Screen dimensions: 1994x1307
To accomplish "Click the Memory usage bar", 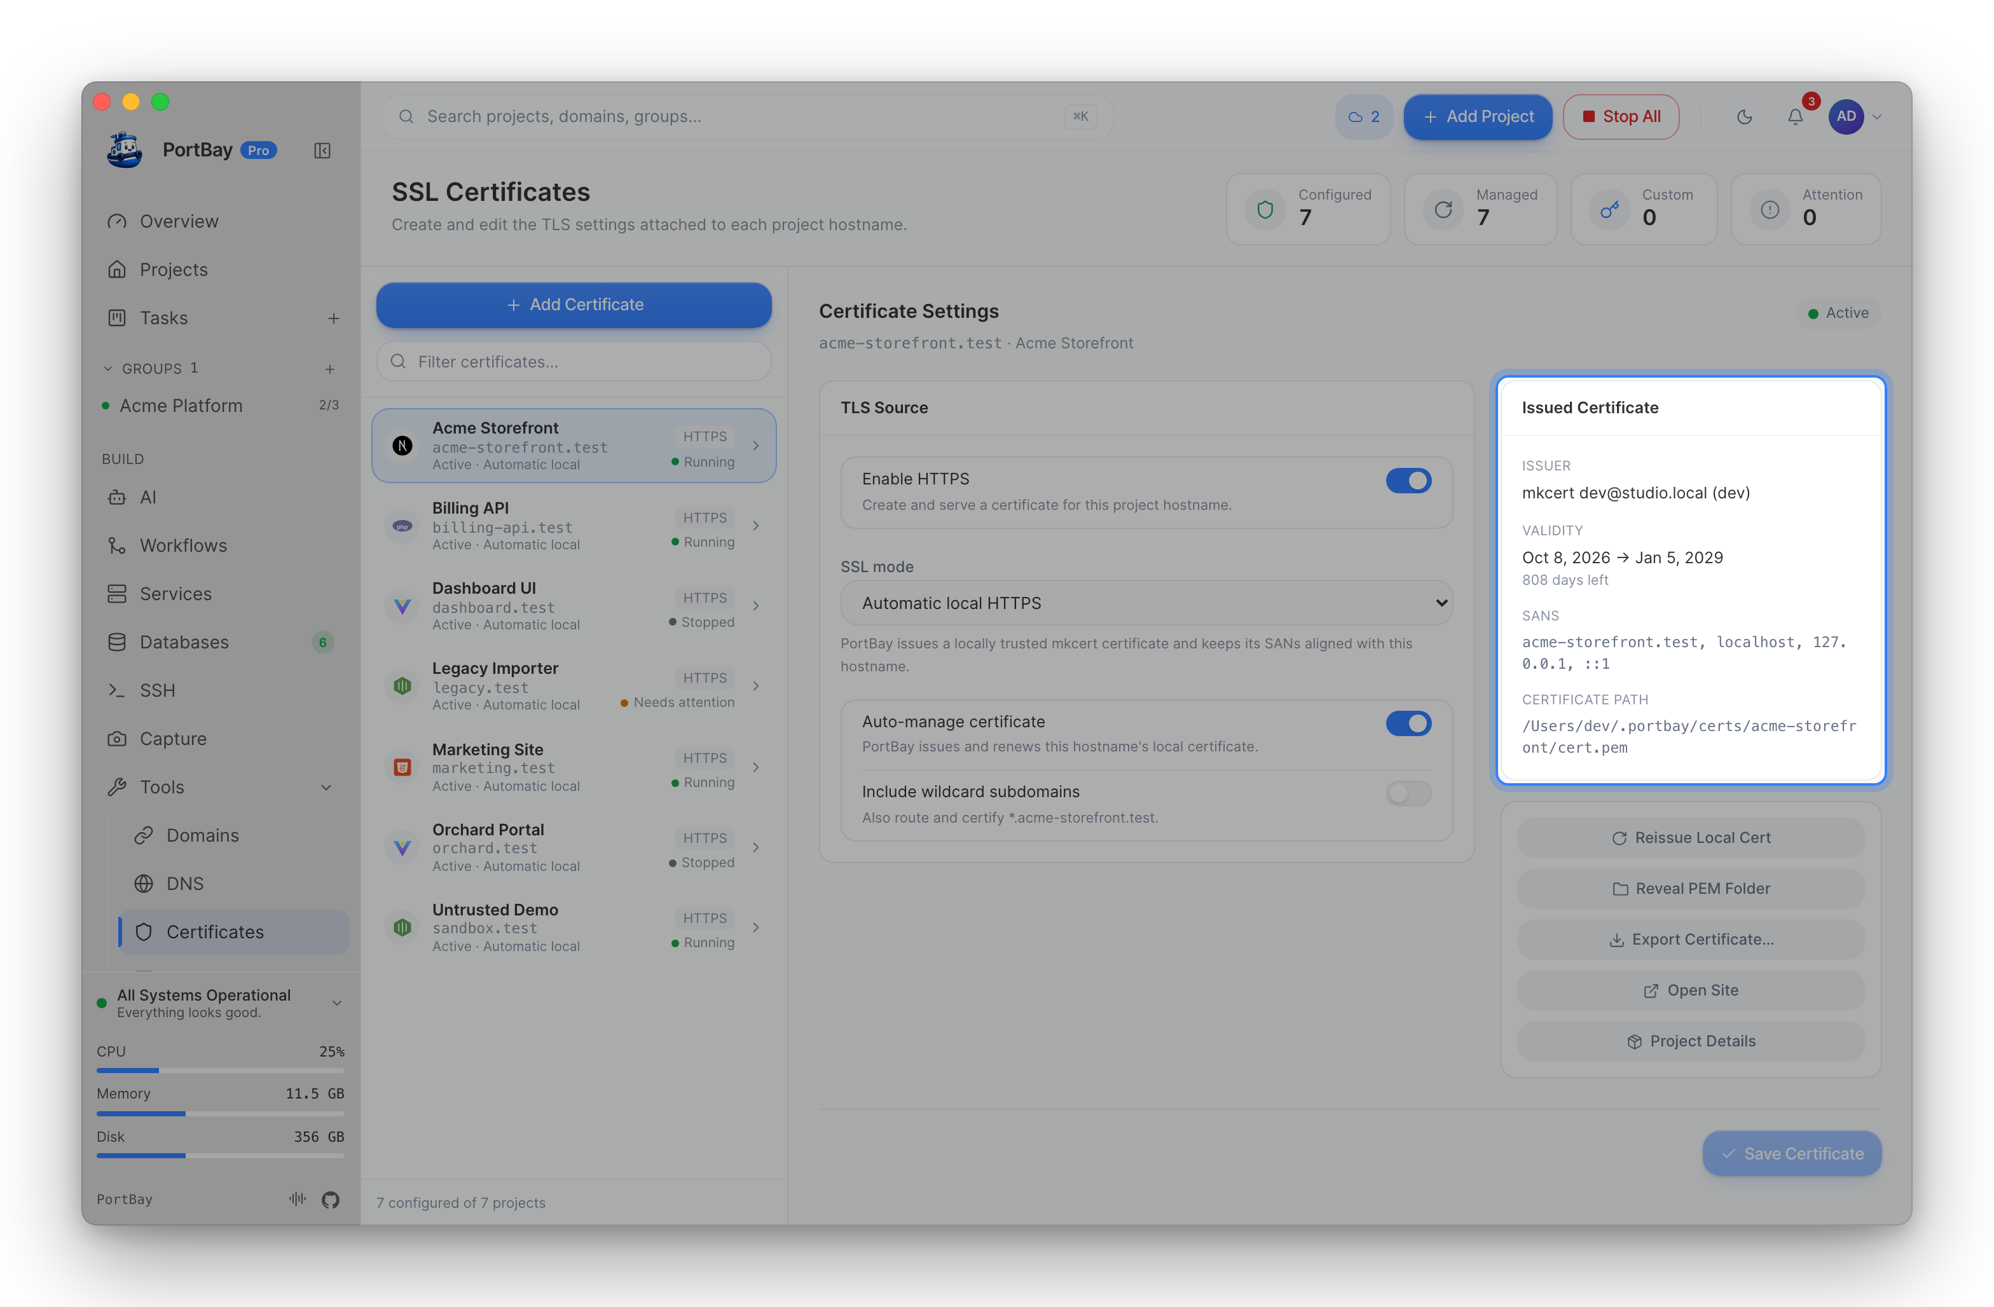I will pos(221,1114).
